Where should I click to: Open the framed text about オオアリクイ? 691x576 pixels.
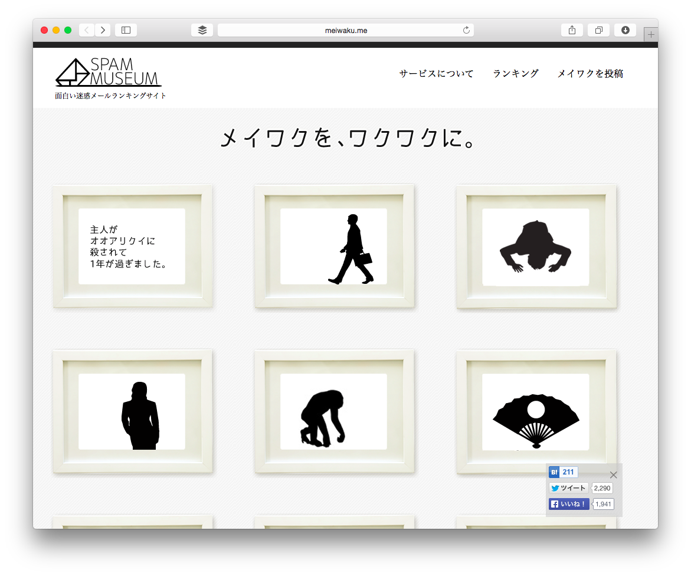tap(133, 246)
